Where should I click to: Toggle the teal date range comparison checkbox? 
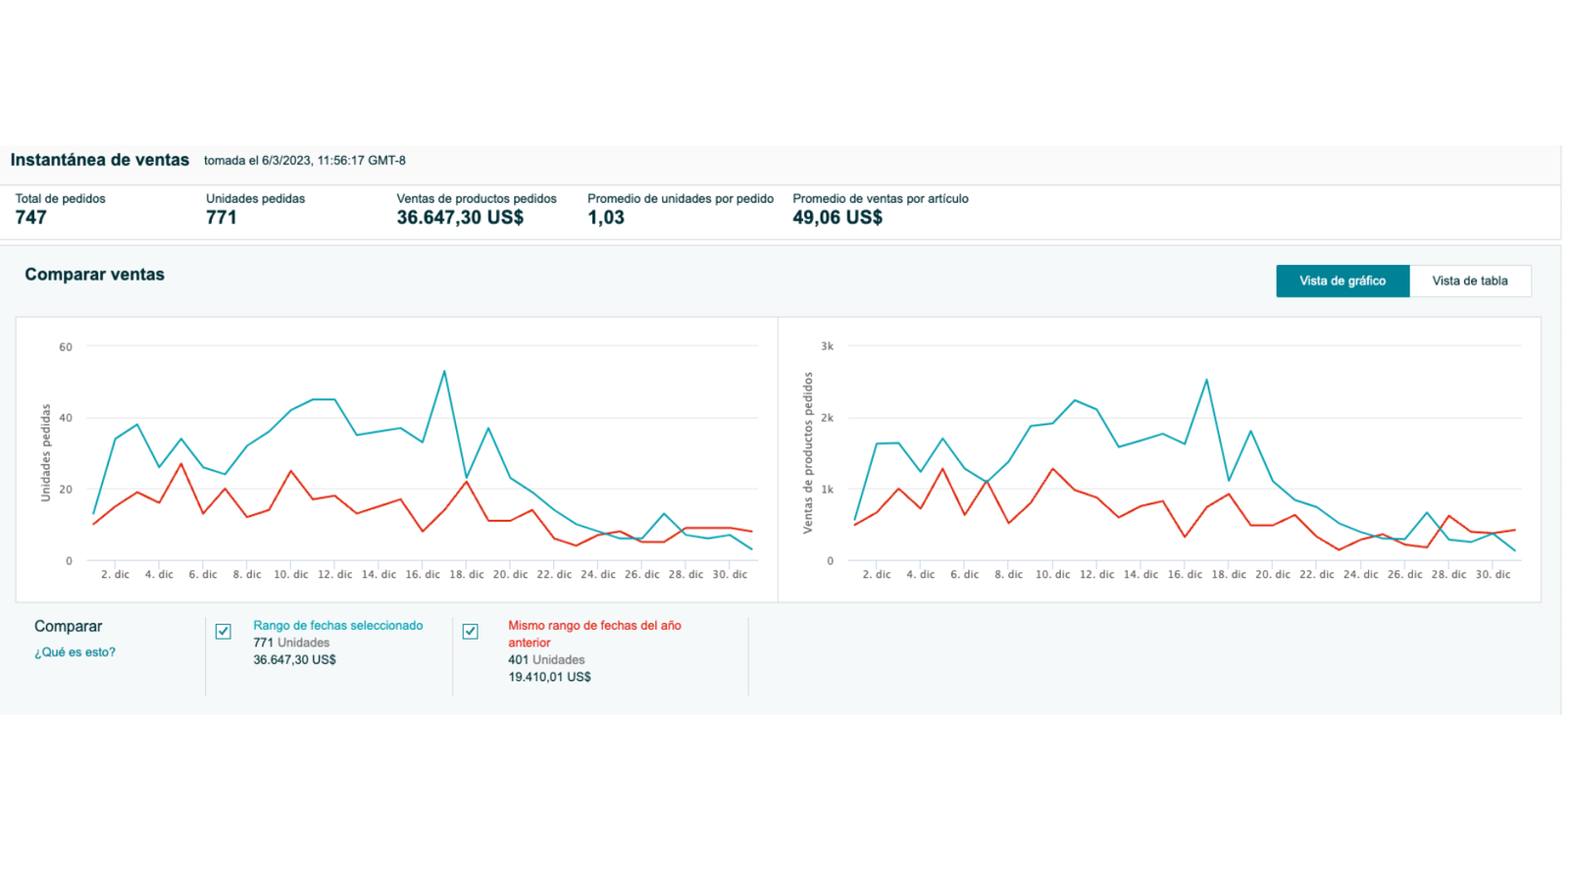pos(223,631)
